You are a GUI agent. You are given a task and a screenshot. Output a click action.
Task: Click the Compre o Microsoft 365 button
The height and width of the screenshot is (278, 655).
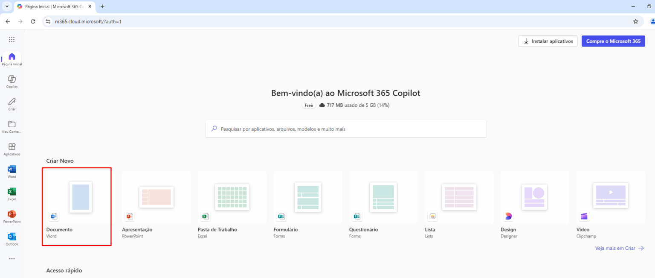613,41
